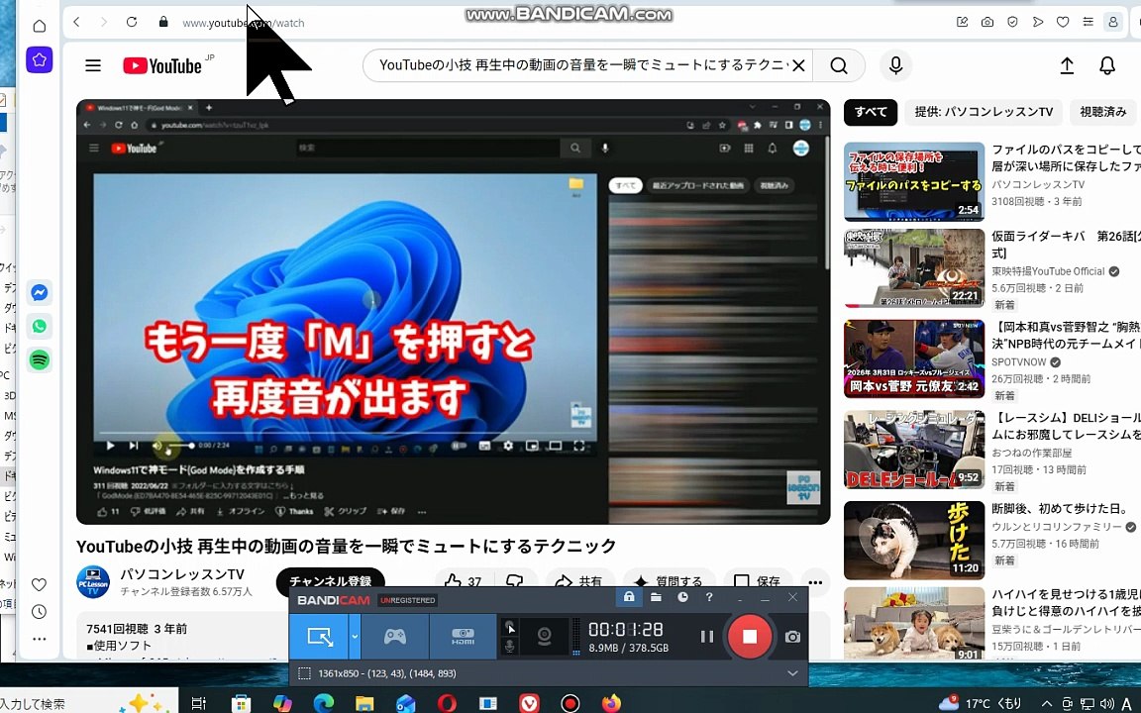Open the Opera snapshot camera tool
This screenshot has height=713, width=1141.
pos(986,22)
